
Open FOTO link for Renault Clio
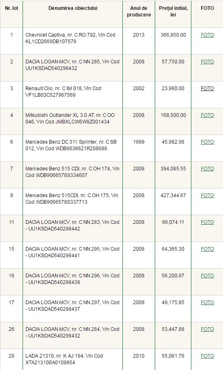[207, 88]
